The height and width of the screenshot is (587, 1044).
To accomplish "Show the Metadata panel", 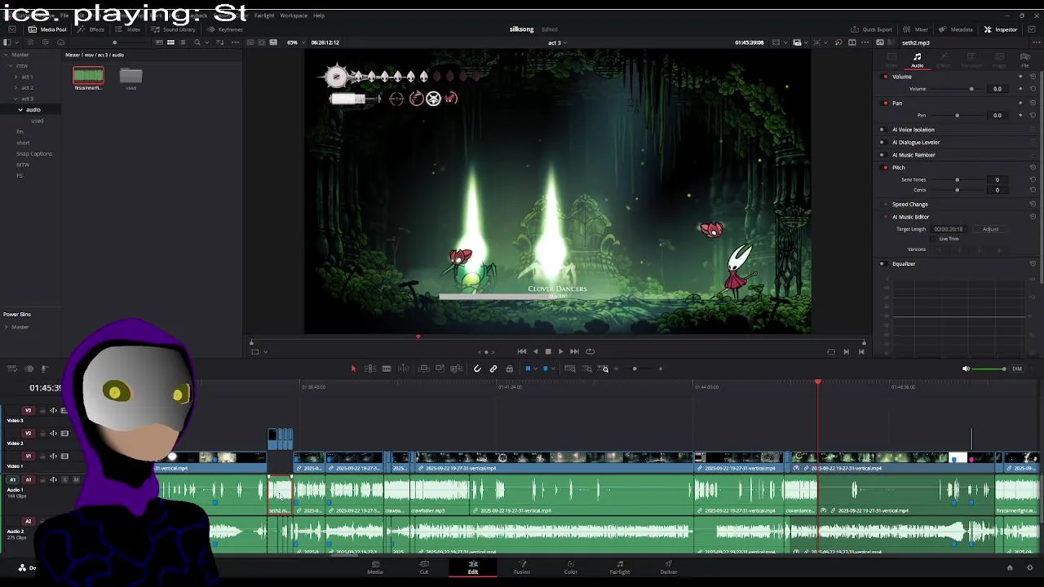I will point(956,29).
